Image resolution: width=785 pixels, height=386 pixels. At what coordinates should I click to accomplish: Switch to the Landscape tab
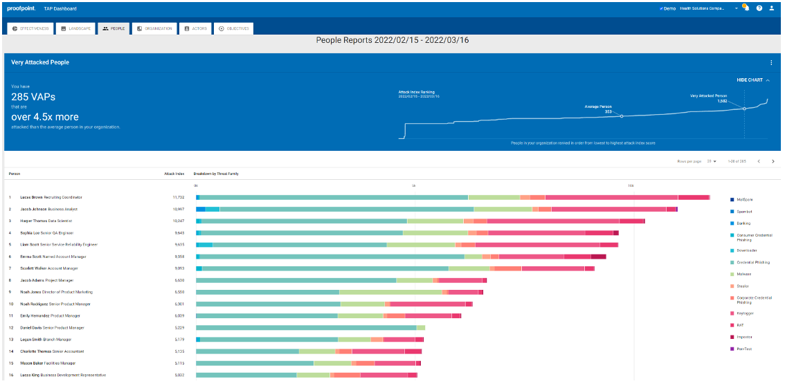coord(75,28)
